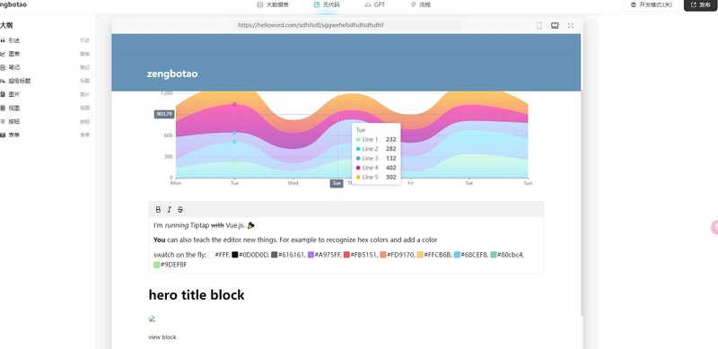
Task: Click the #A975FF purple color swatch
Action: click(x=311, y=255)
